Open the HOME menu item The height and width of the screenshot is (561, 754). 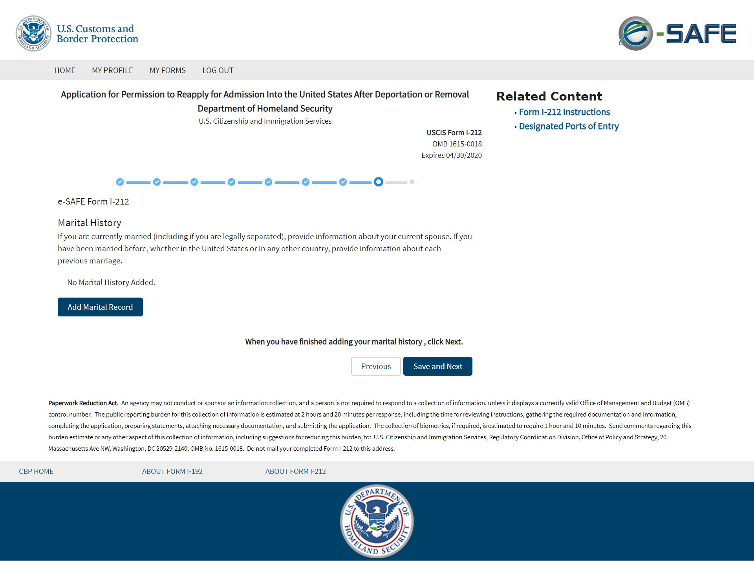coord(65,70)
